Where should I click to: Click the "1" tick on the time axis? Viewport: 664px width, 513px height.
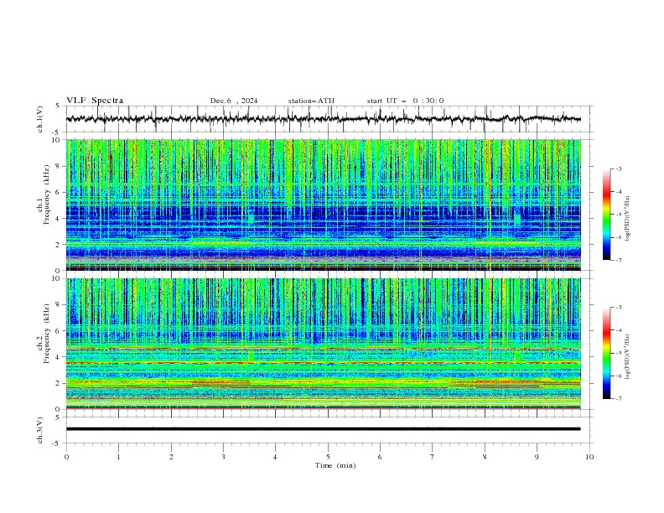[x=118, y=457]
